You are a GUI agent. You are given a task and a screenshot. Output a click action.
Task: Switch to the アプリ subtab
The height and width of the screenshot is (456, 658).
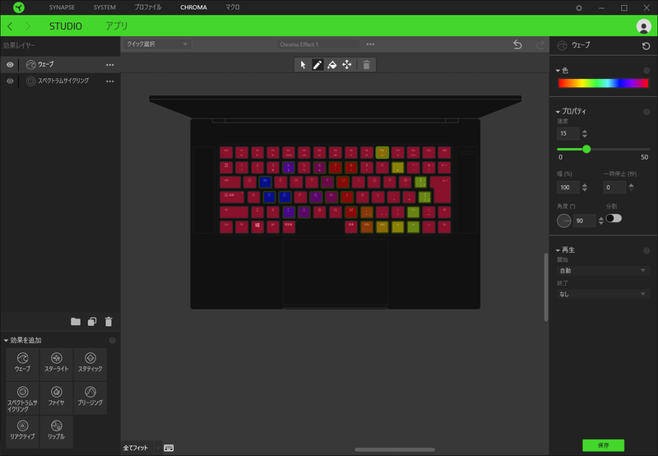pos(116,26)
